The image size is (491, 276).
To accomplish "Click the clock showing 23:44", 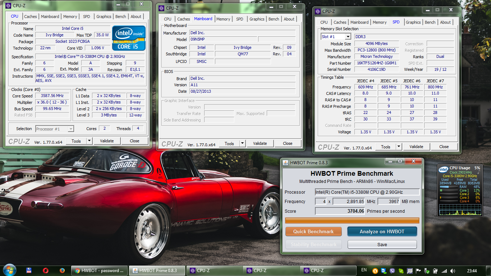I will click(472, 271).
